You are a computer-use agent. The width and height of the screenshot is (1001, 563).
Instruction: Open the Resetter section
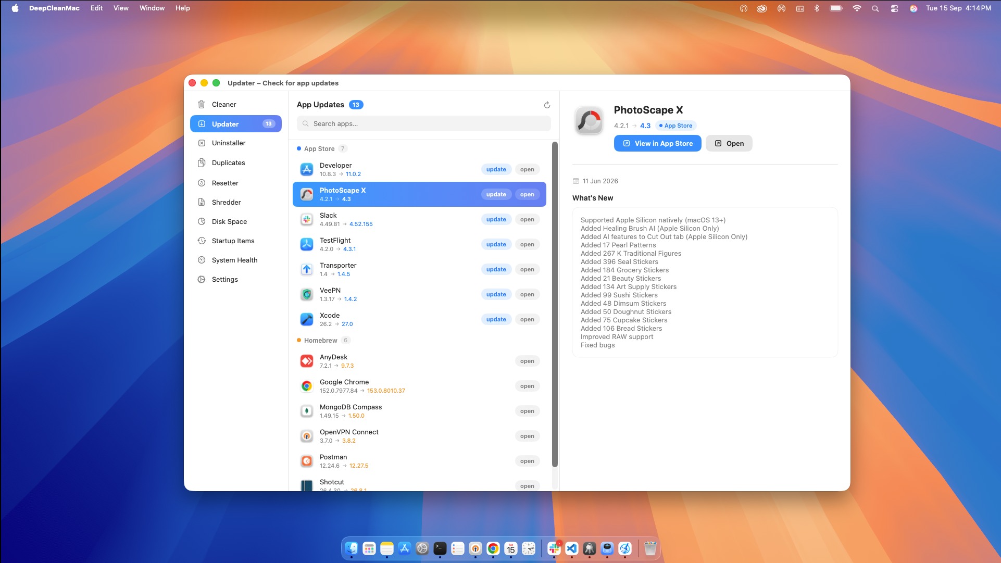click(x=236, y=183)
